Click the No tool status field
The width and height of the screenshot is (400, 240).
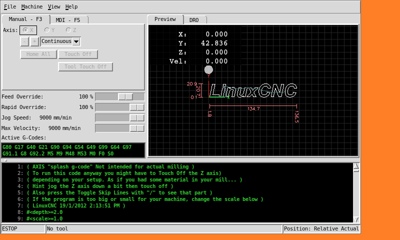[164, 229]
